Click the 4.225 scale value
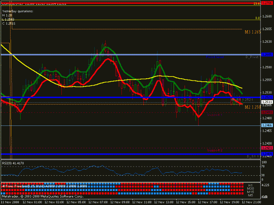The image size is (274, 205). [266, 185]
